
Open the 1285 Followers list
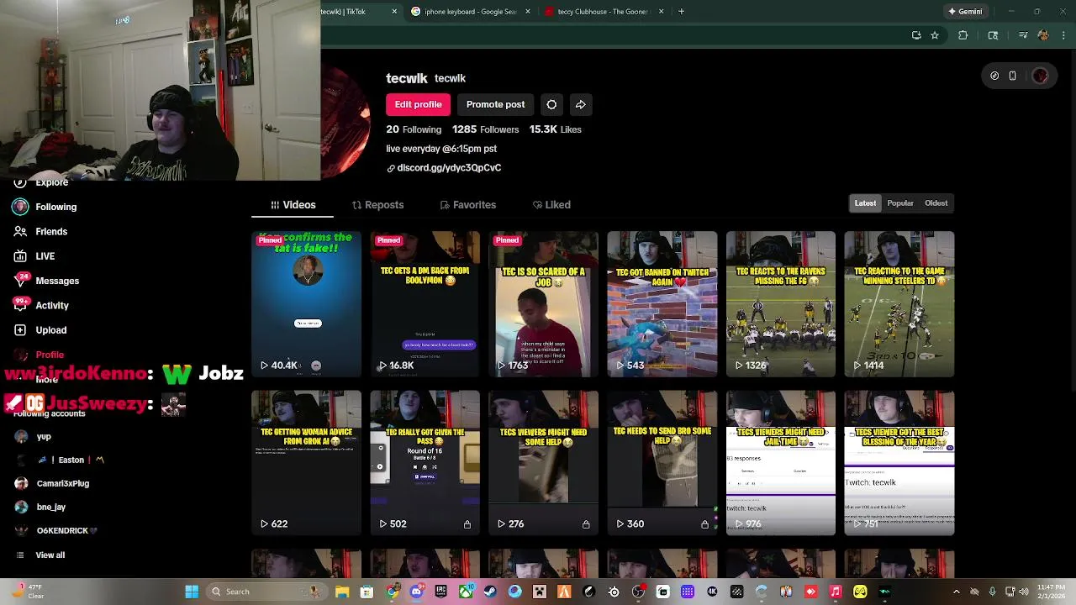coord(485,129)
